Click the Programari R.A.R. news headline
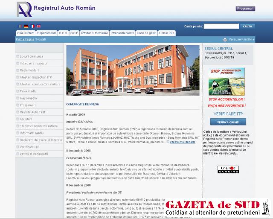 click(x=79, y=158)
